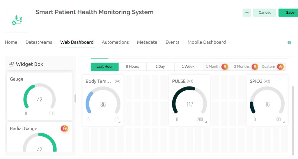Click the Cancel button
Screen dimensions: 298x159
265,12
